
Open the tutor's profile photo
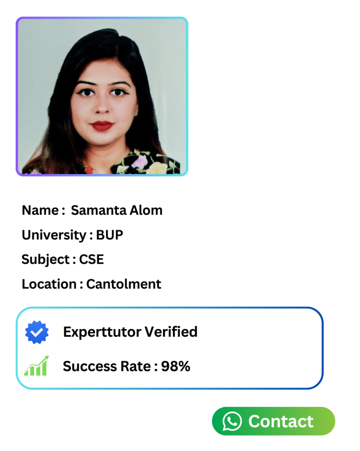point(102,96)
